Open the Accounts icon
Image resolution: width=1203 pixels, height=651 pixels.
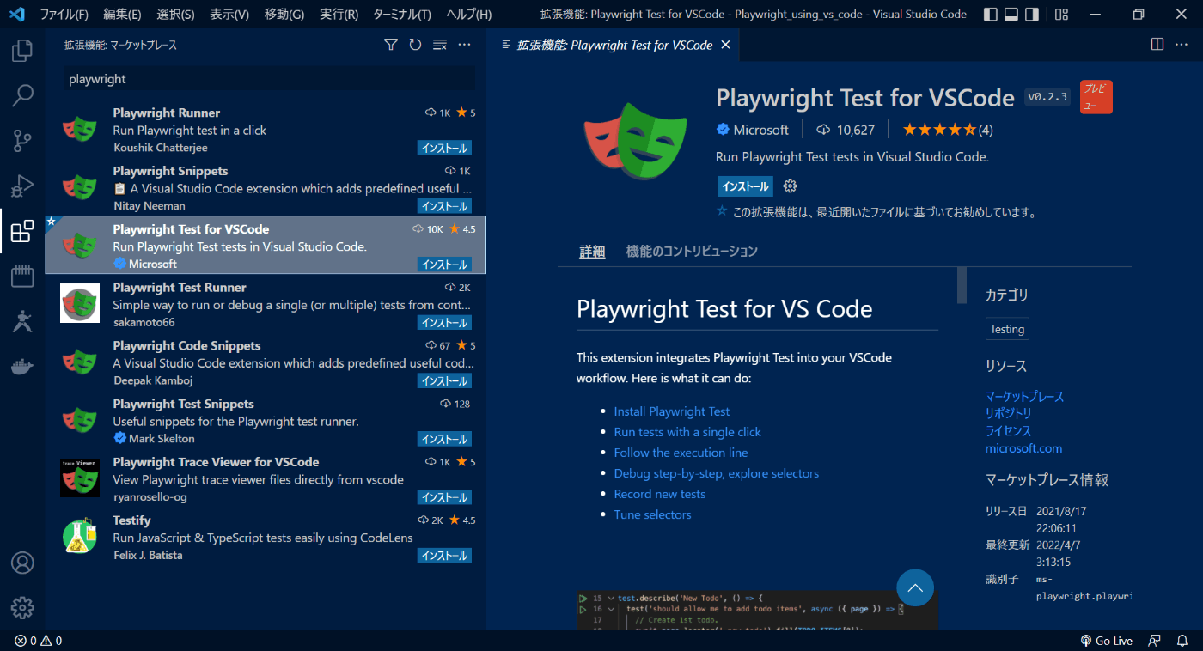pos(22,563)
